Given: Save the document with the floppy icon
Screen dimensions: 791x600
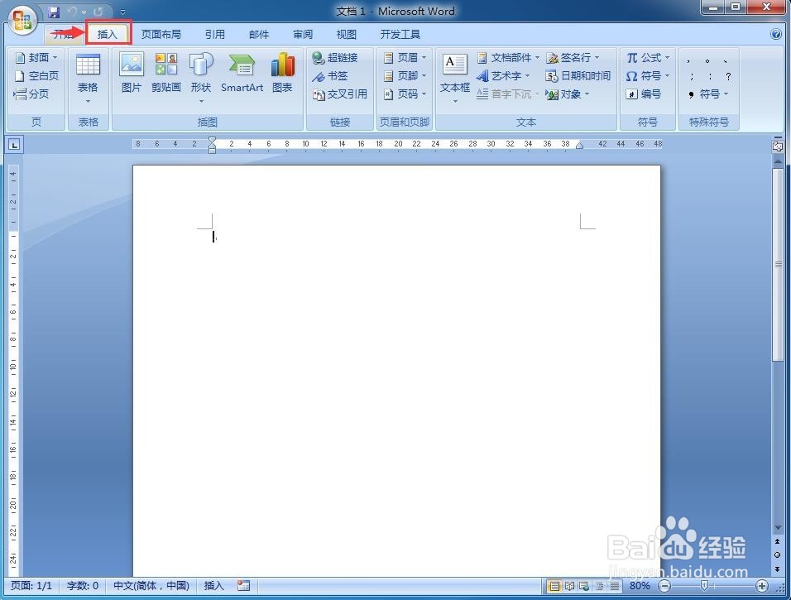Looking at the screenshot, I should 54,12.
